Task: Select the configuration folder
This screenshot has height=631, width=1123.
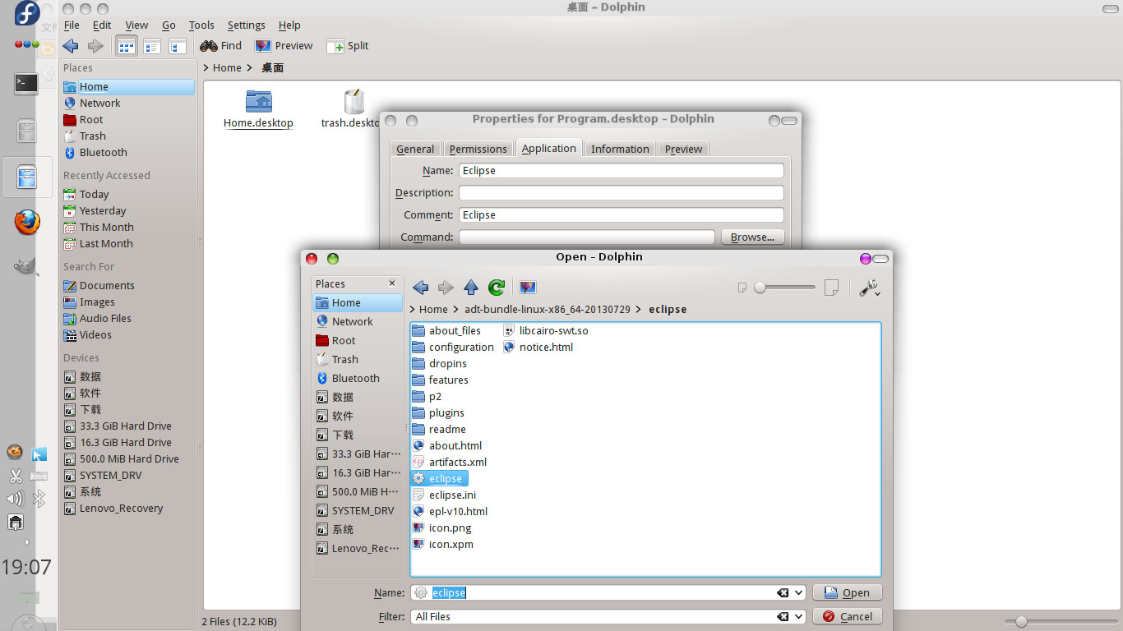Action: pyautogui.click(x=453, y=347)
